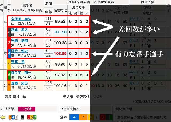Click the 誘導 國村 洋 text

15,97
